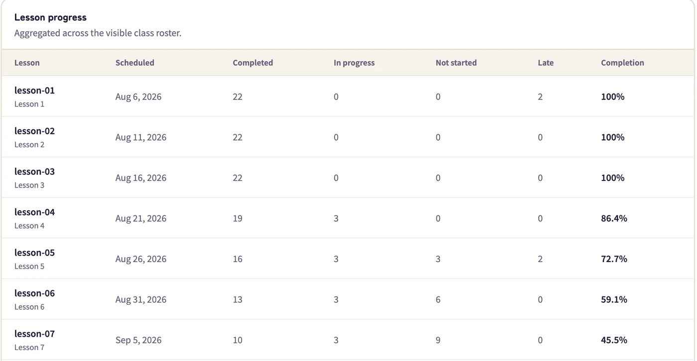
Task: Click the "Lesson progress" heading
Action: 50,17
